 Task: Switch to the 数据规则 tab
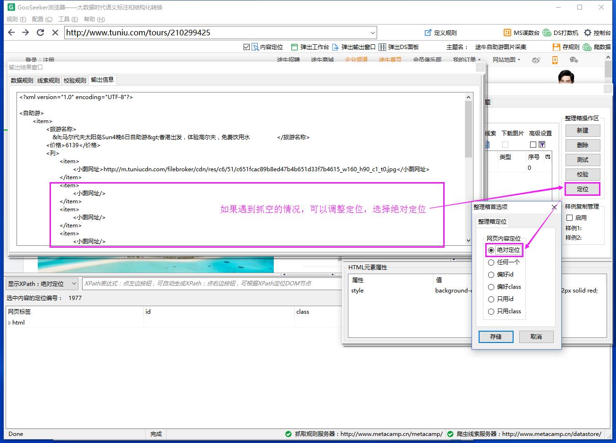pyautogui.click(x=22, y=80)
